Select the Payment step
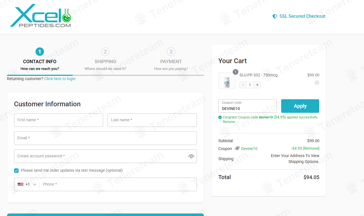 point(171,59)
